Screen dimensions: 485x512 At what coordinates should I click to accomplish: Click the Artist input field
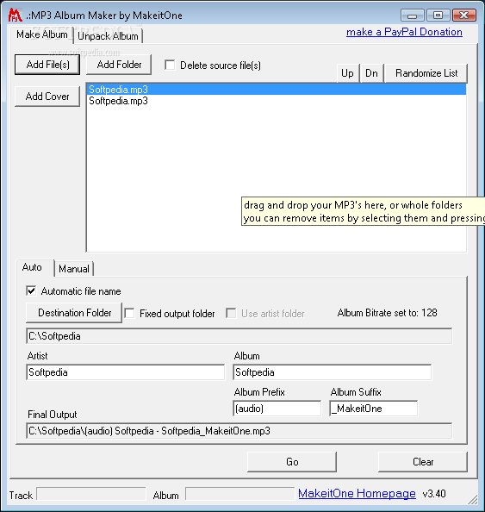point(125,372)
